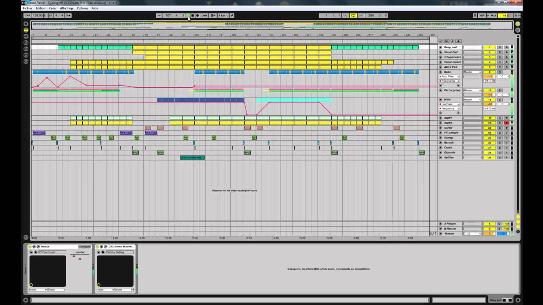
Task: Unfold the Guitar track
Action: click(x=440, y=128)
